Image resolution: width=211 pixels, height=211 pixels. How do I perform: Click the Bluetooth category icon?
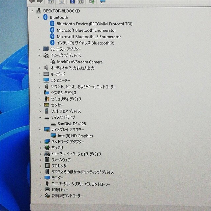(45, 17)
